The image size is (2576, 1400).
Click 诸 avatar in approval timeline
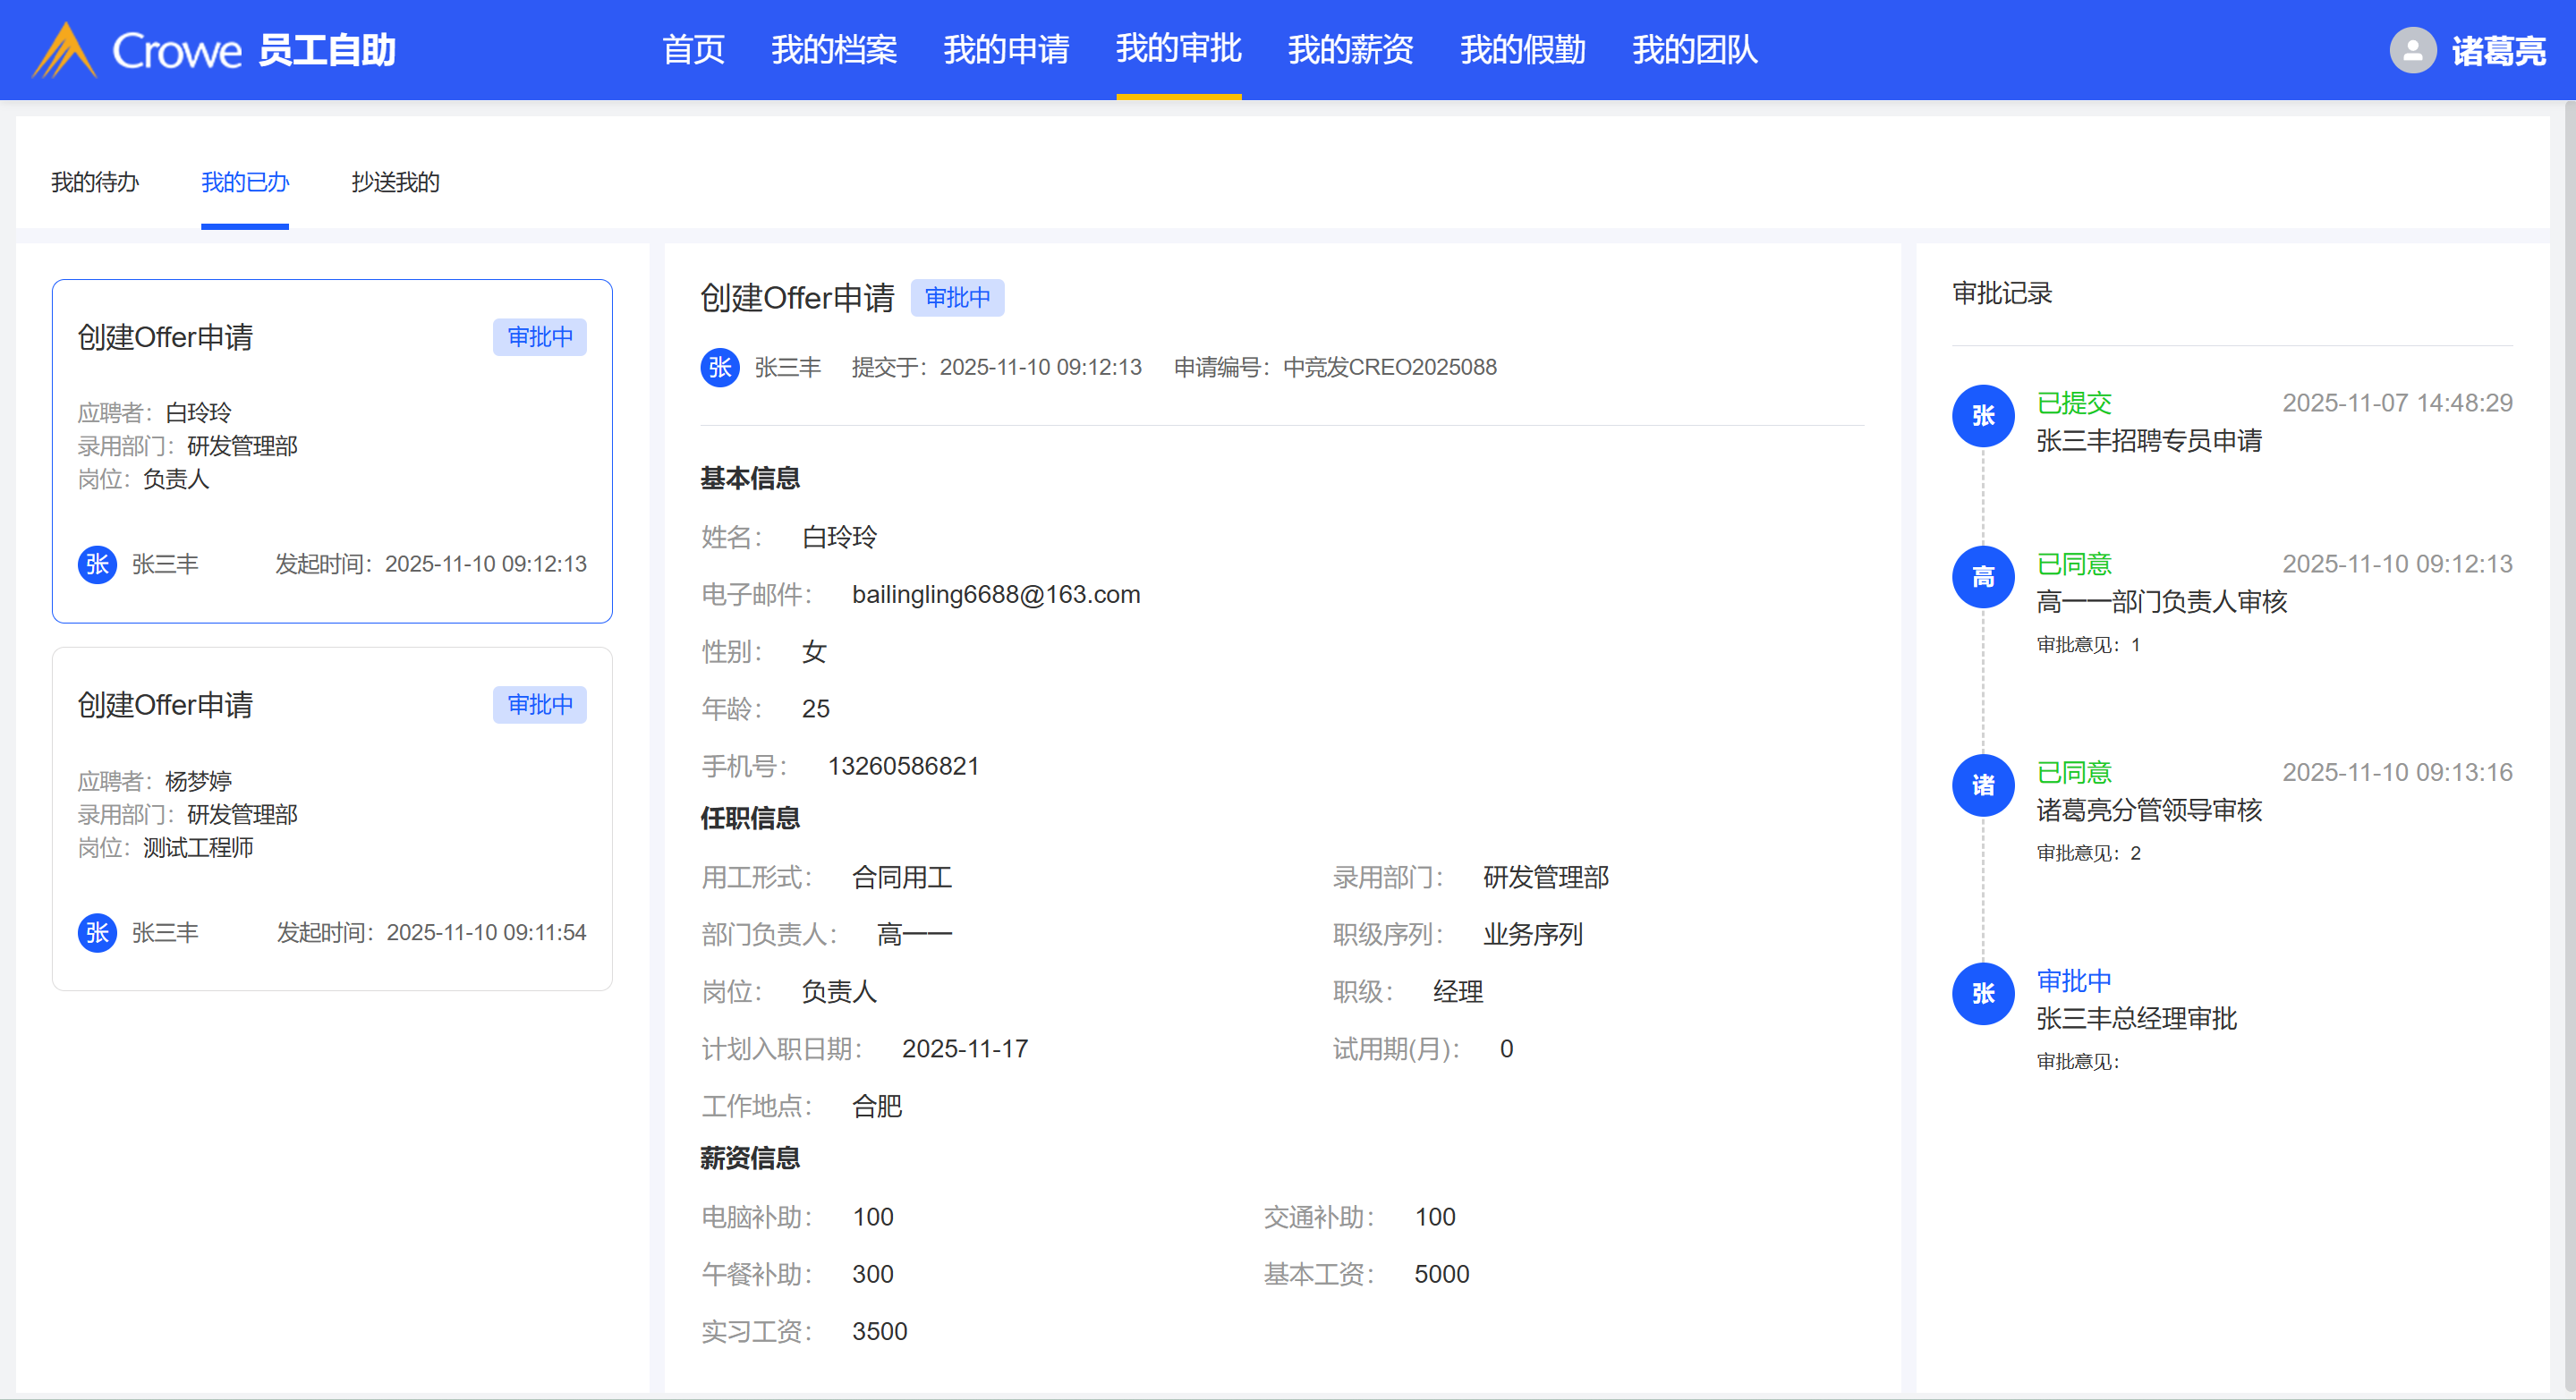point(1982,785)
